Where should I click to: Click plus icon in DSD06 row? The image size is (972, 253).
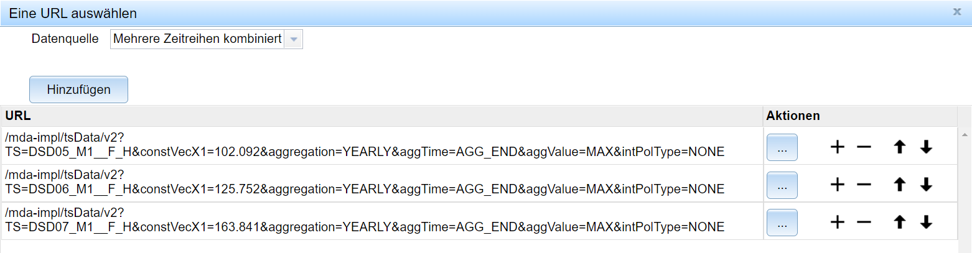(x=838, y=185)
